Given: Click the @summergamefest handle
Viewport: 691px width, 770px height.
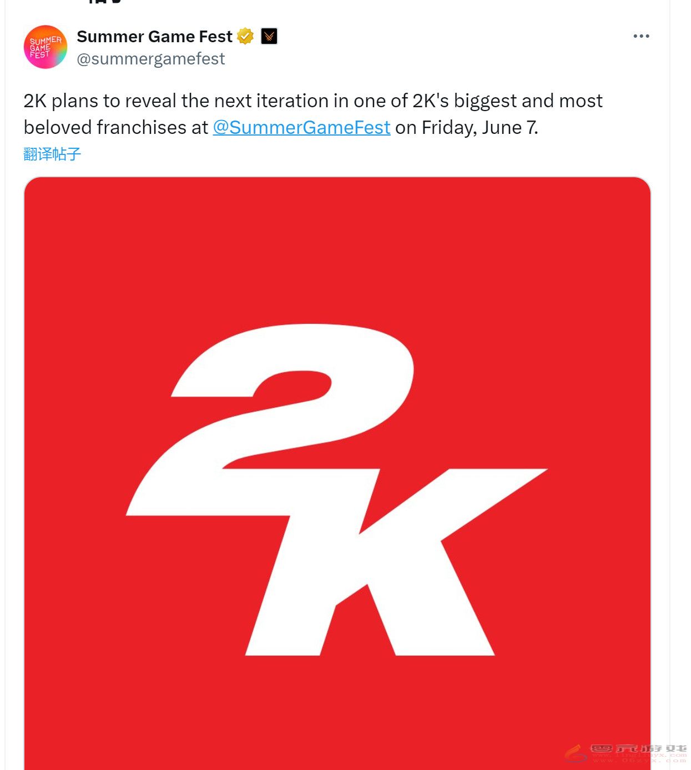Looking at the screenshot, I should tap(150, 59).
